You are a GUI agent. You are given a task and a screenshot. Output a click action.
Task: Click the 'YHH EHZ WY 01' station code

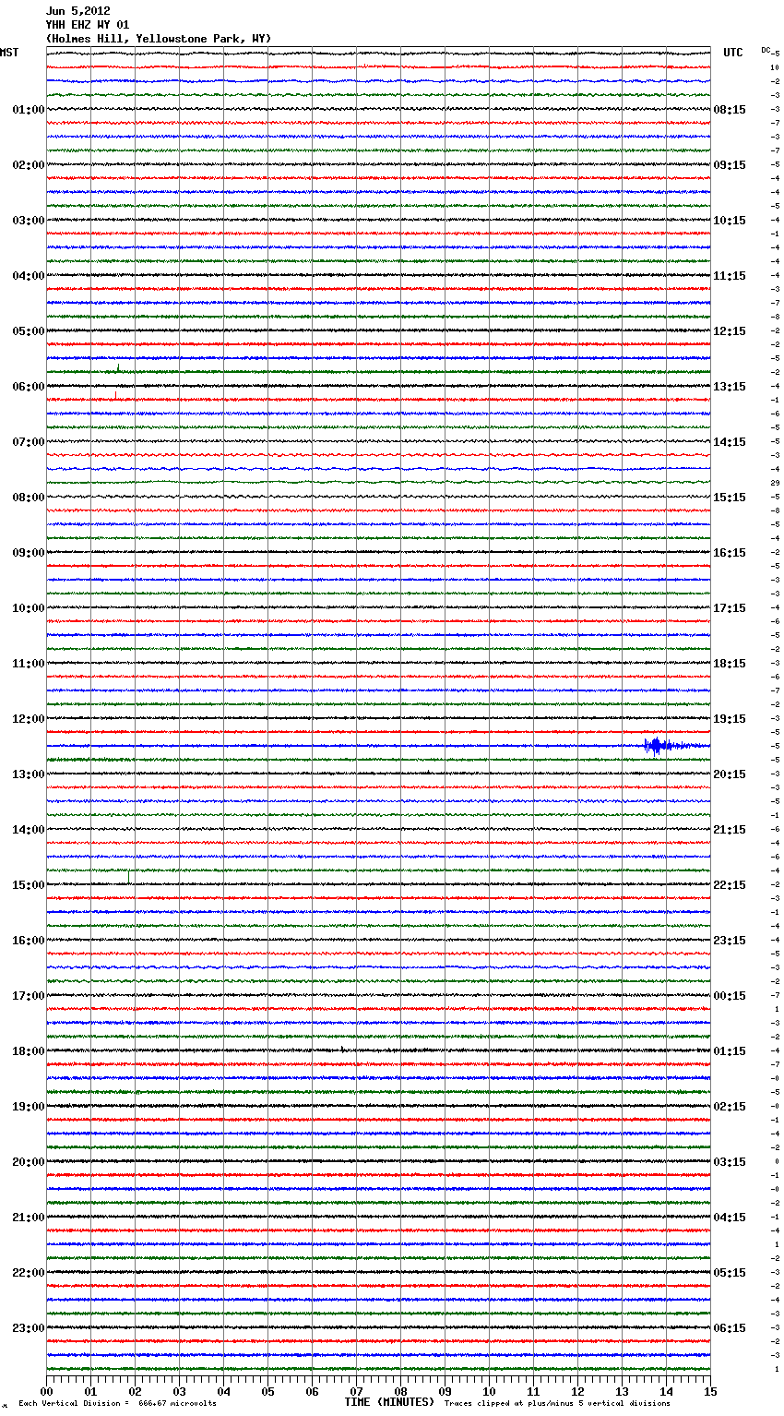(88, 25)
